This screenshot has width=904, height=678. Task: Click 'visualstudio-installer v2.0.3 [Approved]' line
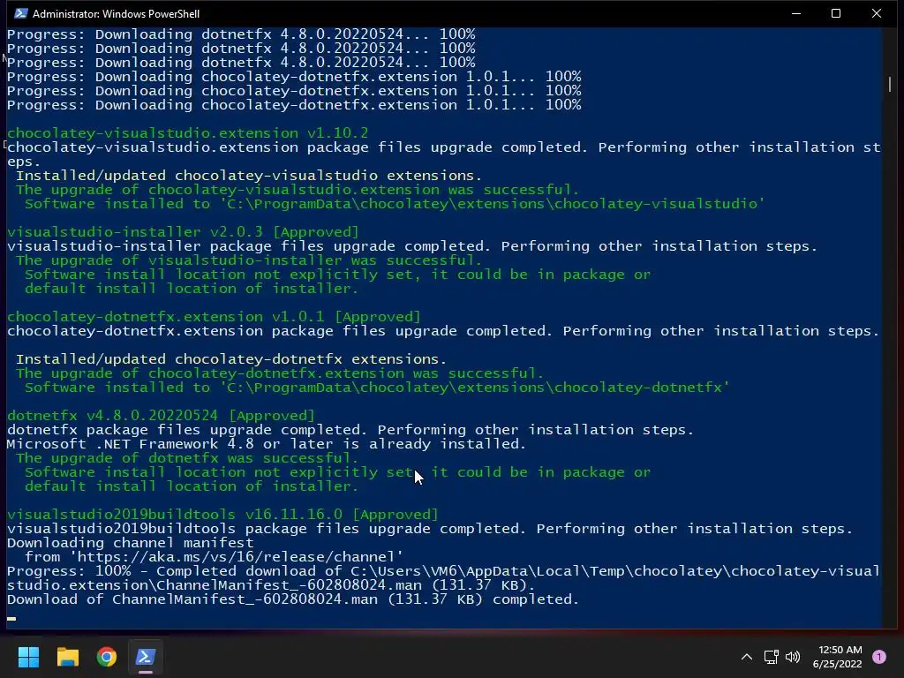point(183,232)
